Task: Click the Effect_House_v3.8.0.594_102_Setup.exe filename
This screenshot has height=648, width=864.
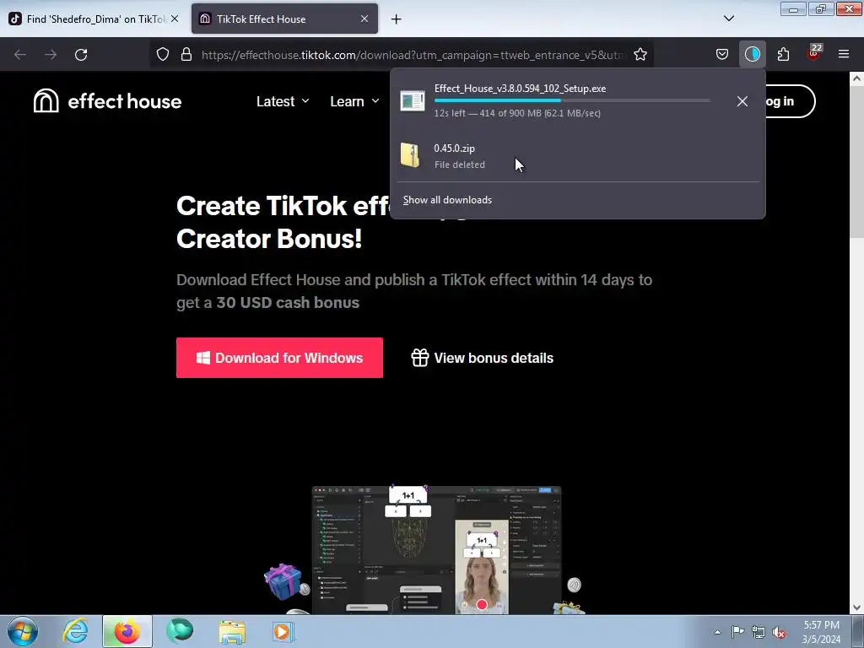Action: [x=520, y=88]
